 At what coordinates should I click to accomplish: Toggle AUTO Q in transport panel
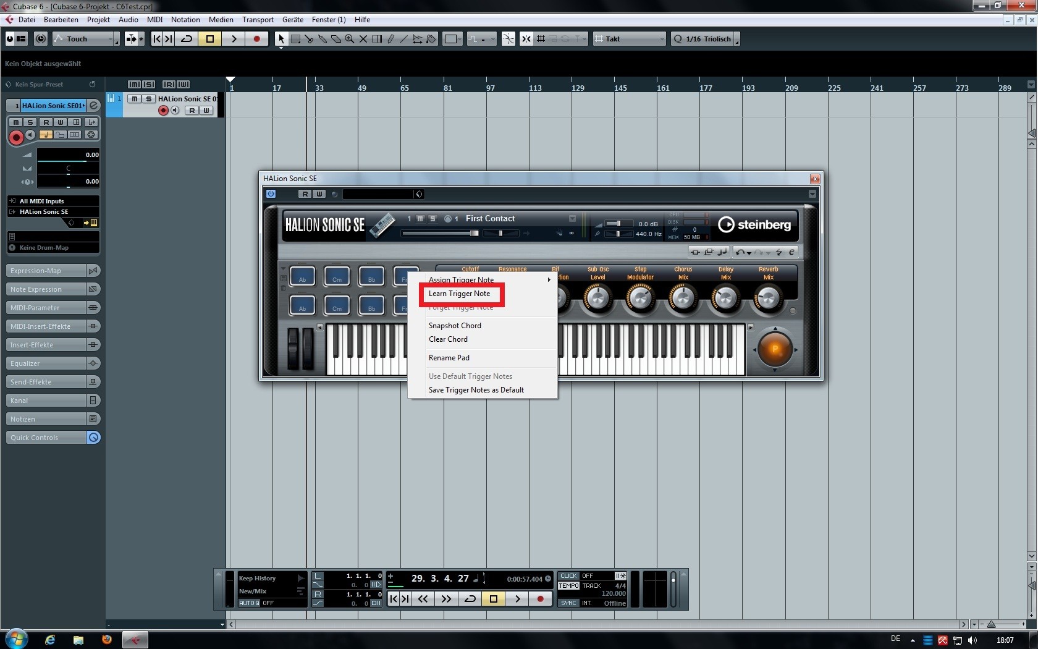pyautogui.click(x=249, y=603)
